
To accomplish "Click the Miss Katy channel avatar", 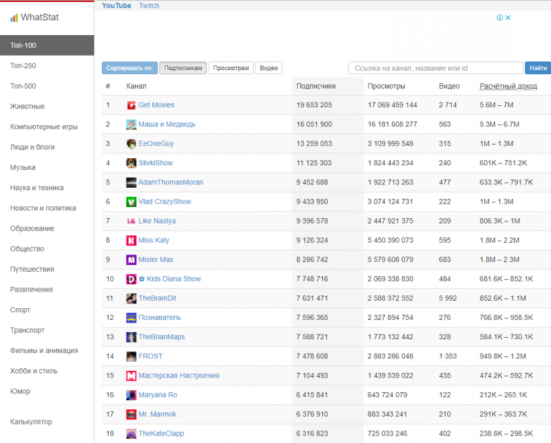I will pos(131,240).
